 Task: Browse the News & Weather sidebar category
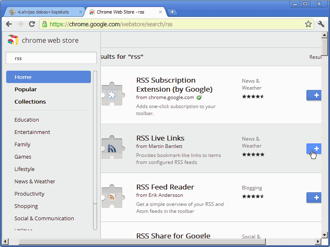(x=35, y=181)
